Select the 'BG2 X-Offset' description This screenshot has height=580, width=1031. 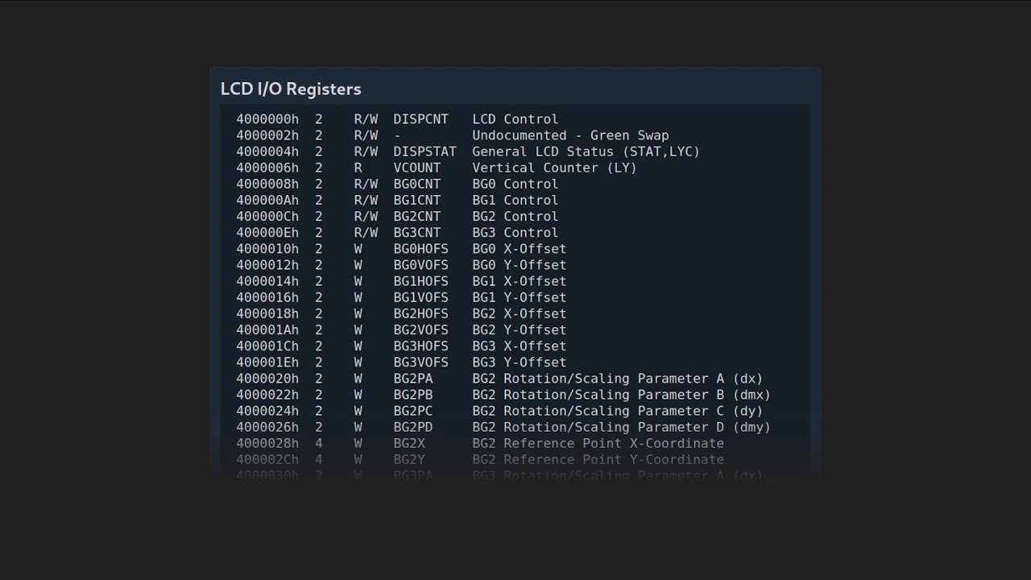520,313
